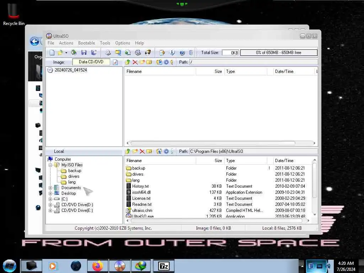Image resolution: width=364 pixels, height=273 pixels.
Task: Expand the Desktop tree node
Action: click(x=50, y=193)
